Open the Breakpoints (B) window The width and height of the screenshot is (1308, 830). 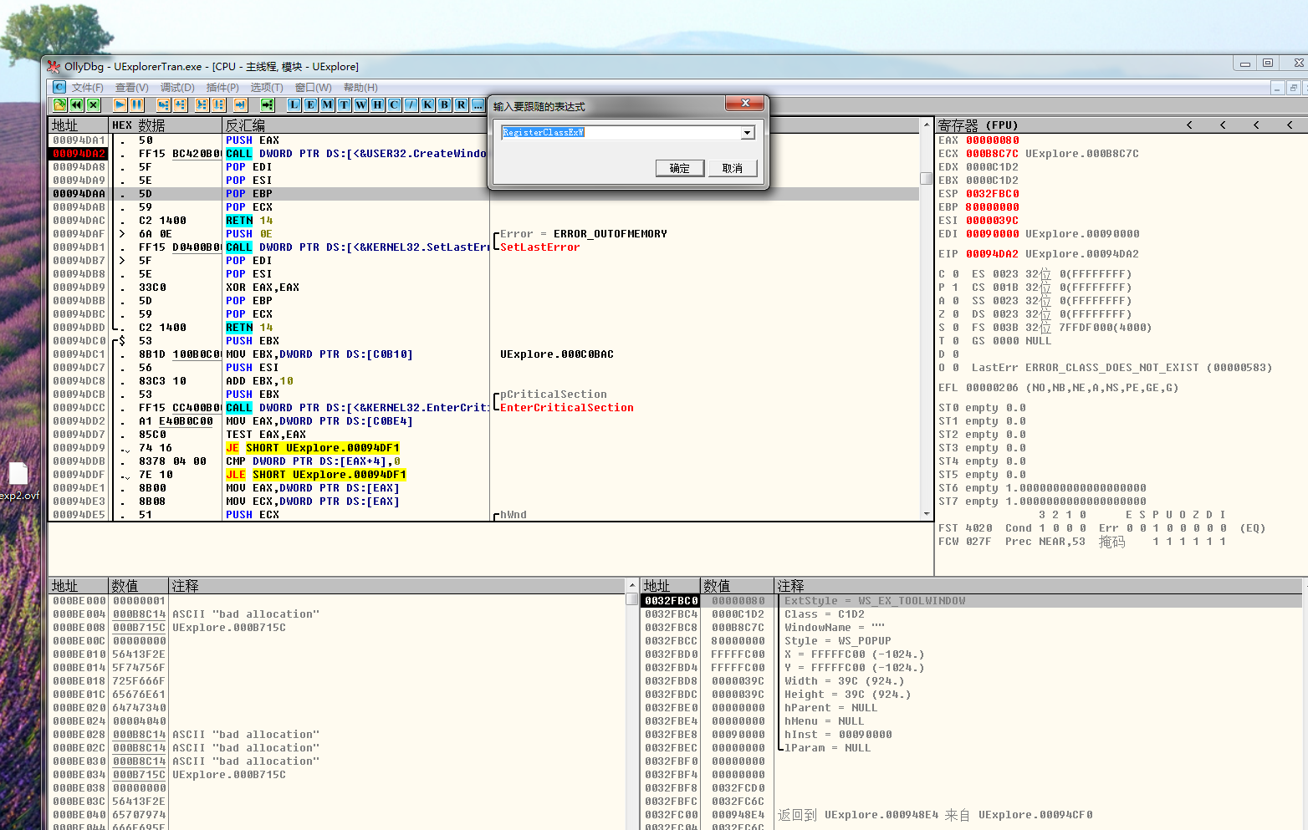tap(444, 104)
